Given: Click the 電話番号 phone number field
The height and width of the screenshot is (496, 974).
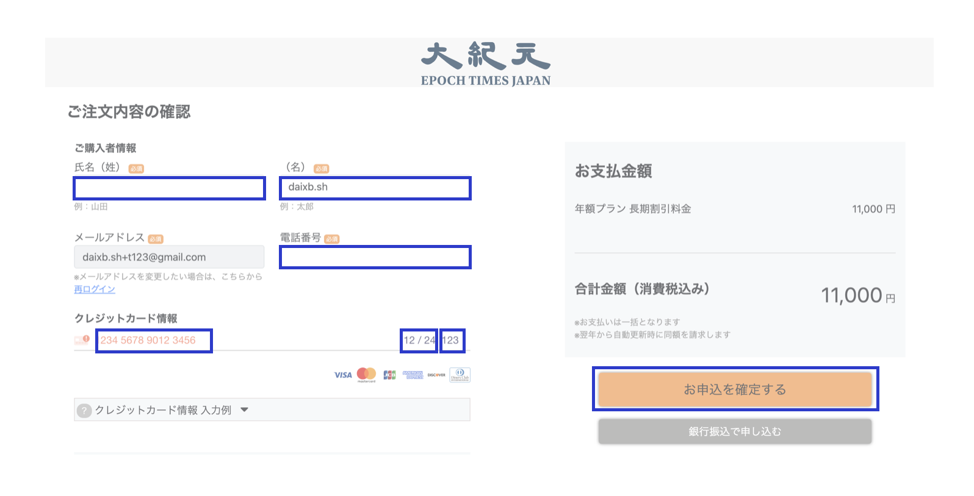Looking at the screenshot, I should (375, 257).
